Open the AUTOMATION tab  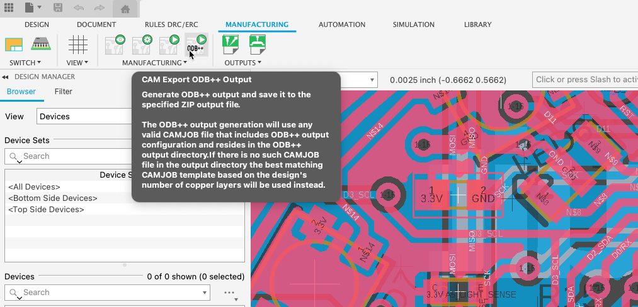coord(342,24)
